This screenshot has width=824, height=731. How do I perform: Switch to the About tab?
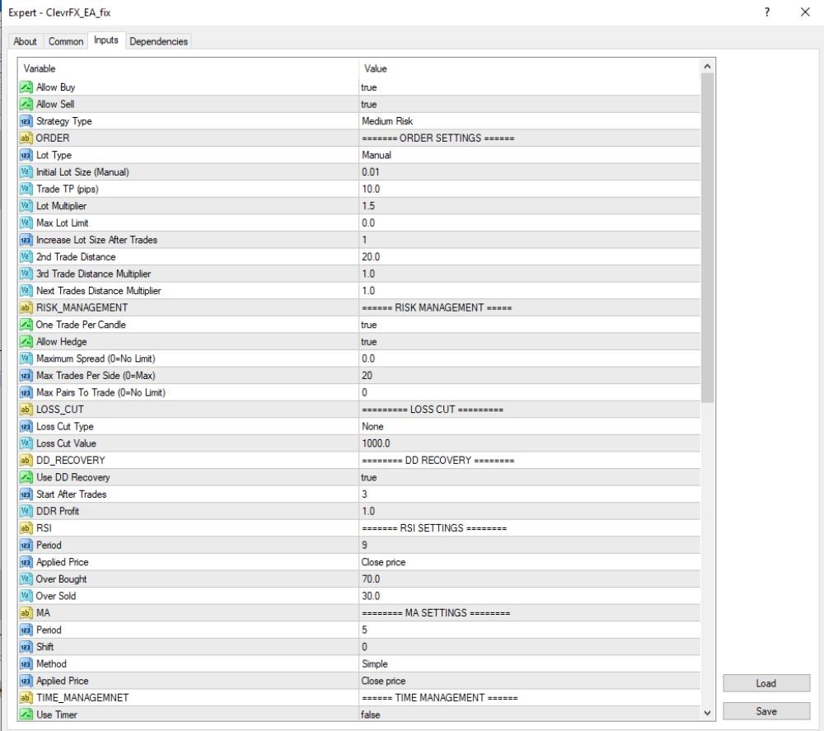tap(26, 41)
